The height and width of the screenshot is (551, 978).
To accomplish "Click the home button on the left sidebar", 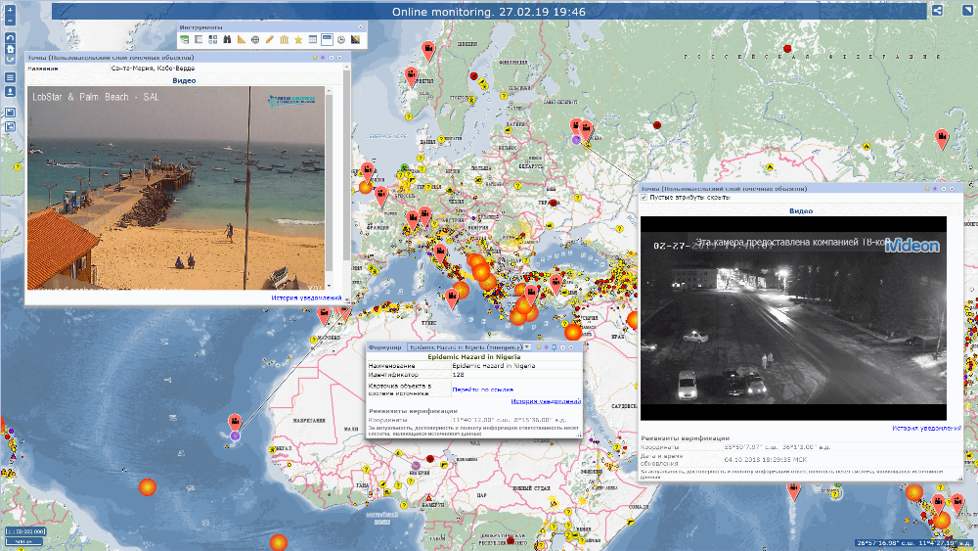I will click(x=10, y=48).
